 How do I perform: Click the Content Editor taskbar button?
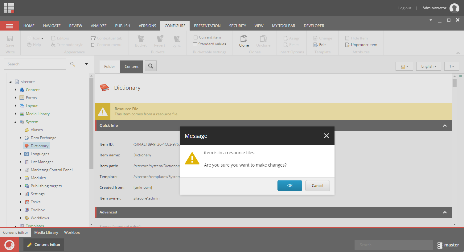(x=44, y=245)
